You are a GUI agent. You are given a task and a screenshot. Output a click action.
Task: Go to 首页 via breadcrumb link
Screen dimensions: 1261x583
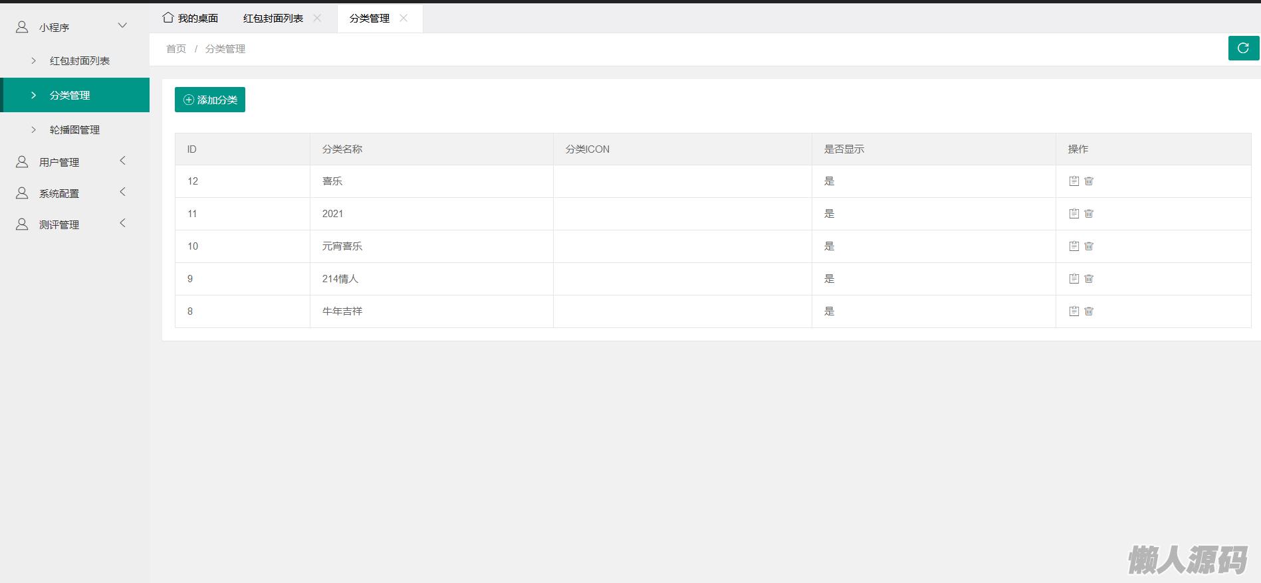pos(176,49)
